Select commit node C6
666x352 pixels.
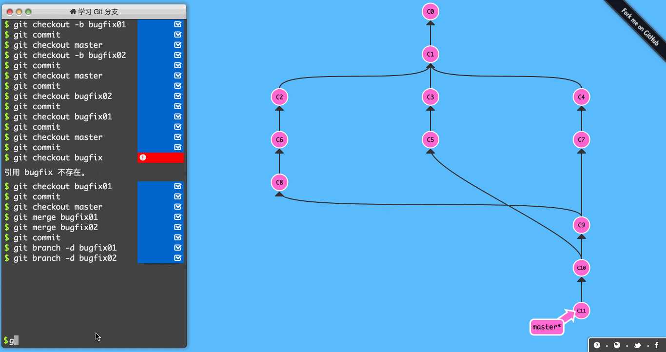click(279, 140)
